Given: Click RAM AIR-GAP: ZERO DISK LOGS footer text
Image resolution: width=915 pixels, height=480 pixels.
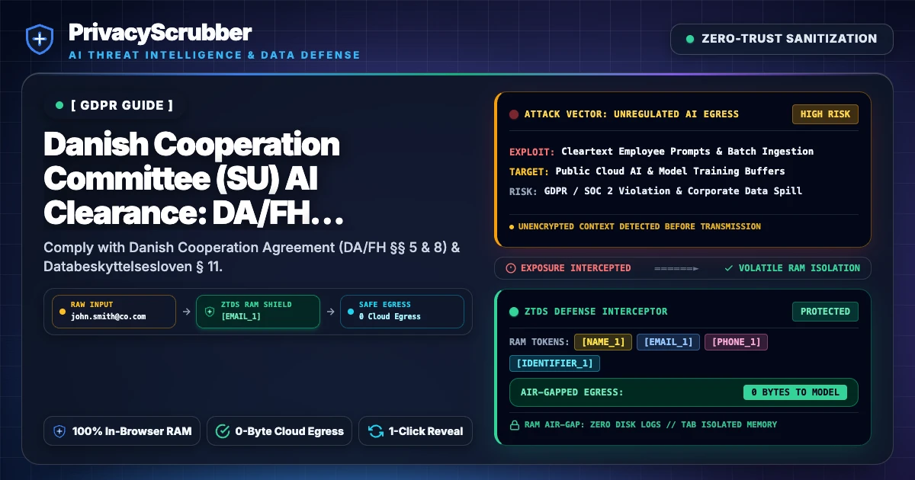Looking at the screenshot, I should point(649,424).
